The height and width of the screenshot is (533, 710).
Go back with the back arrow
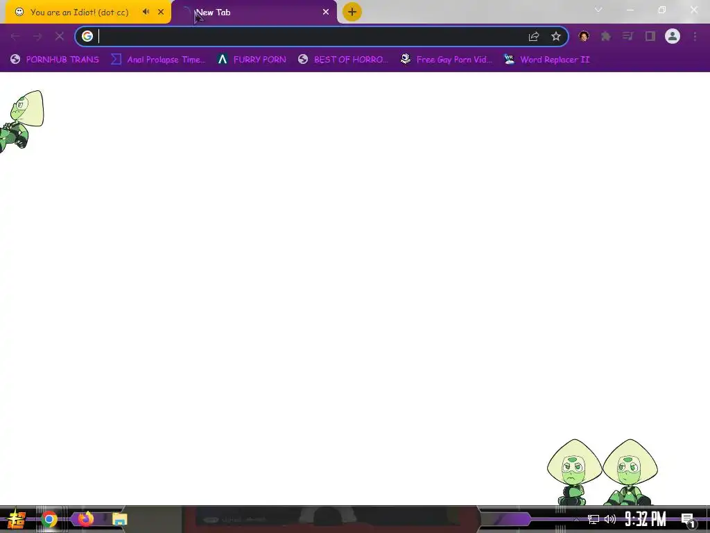coord(15,36)
